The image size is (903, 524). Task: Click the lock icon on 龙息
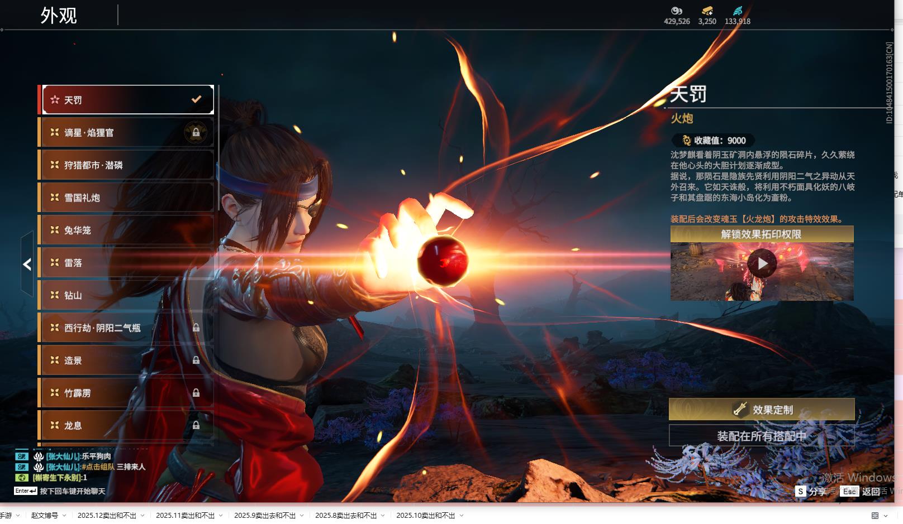click(196, 425)
